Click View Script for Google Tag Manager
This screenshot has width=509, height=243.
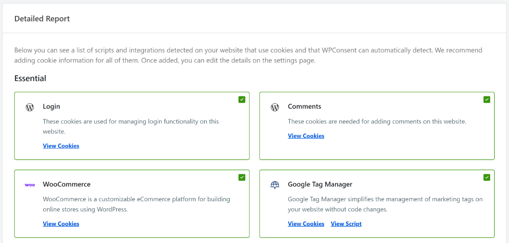[346, 224]
